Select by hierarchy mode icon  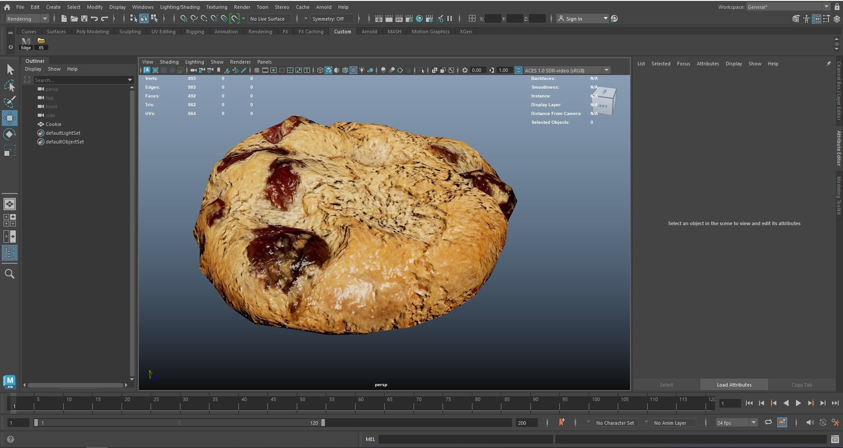coord(133,18)
